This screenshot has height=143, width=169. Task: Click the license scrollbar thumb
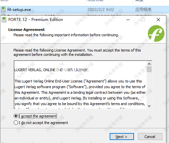pos(149,70)
